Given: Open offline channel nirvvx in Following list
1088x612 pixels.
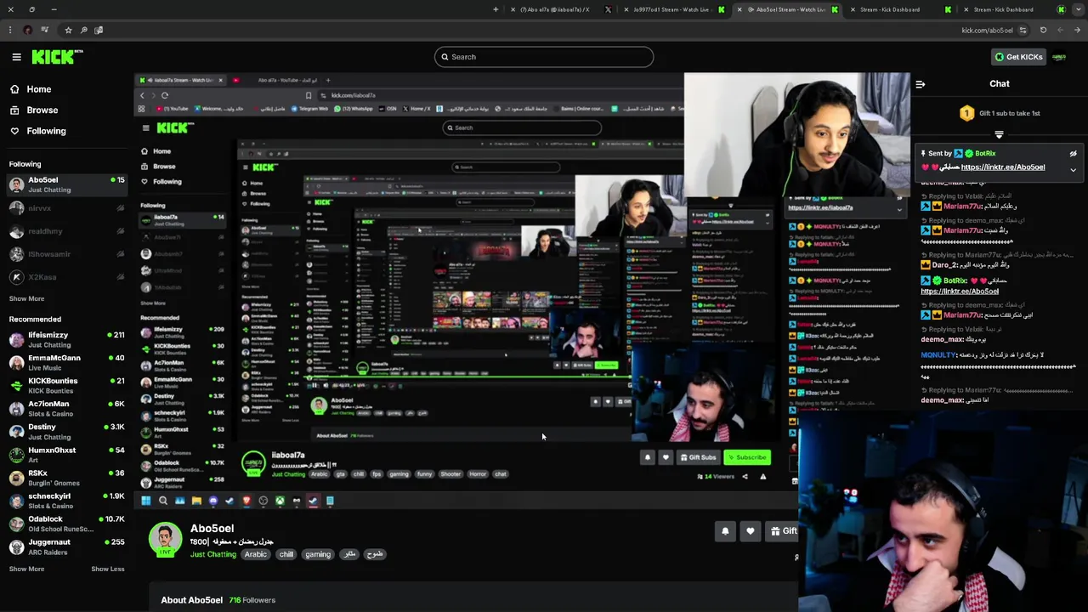Looking at the screenshot, I should tap(66, 208).
